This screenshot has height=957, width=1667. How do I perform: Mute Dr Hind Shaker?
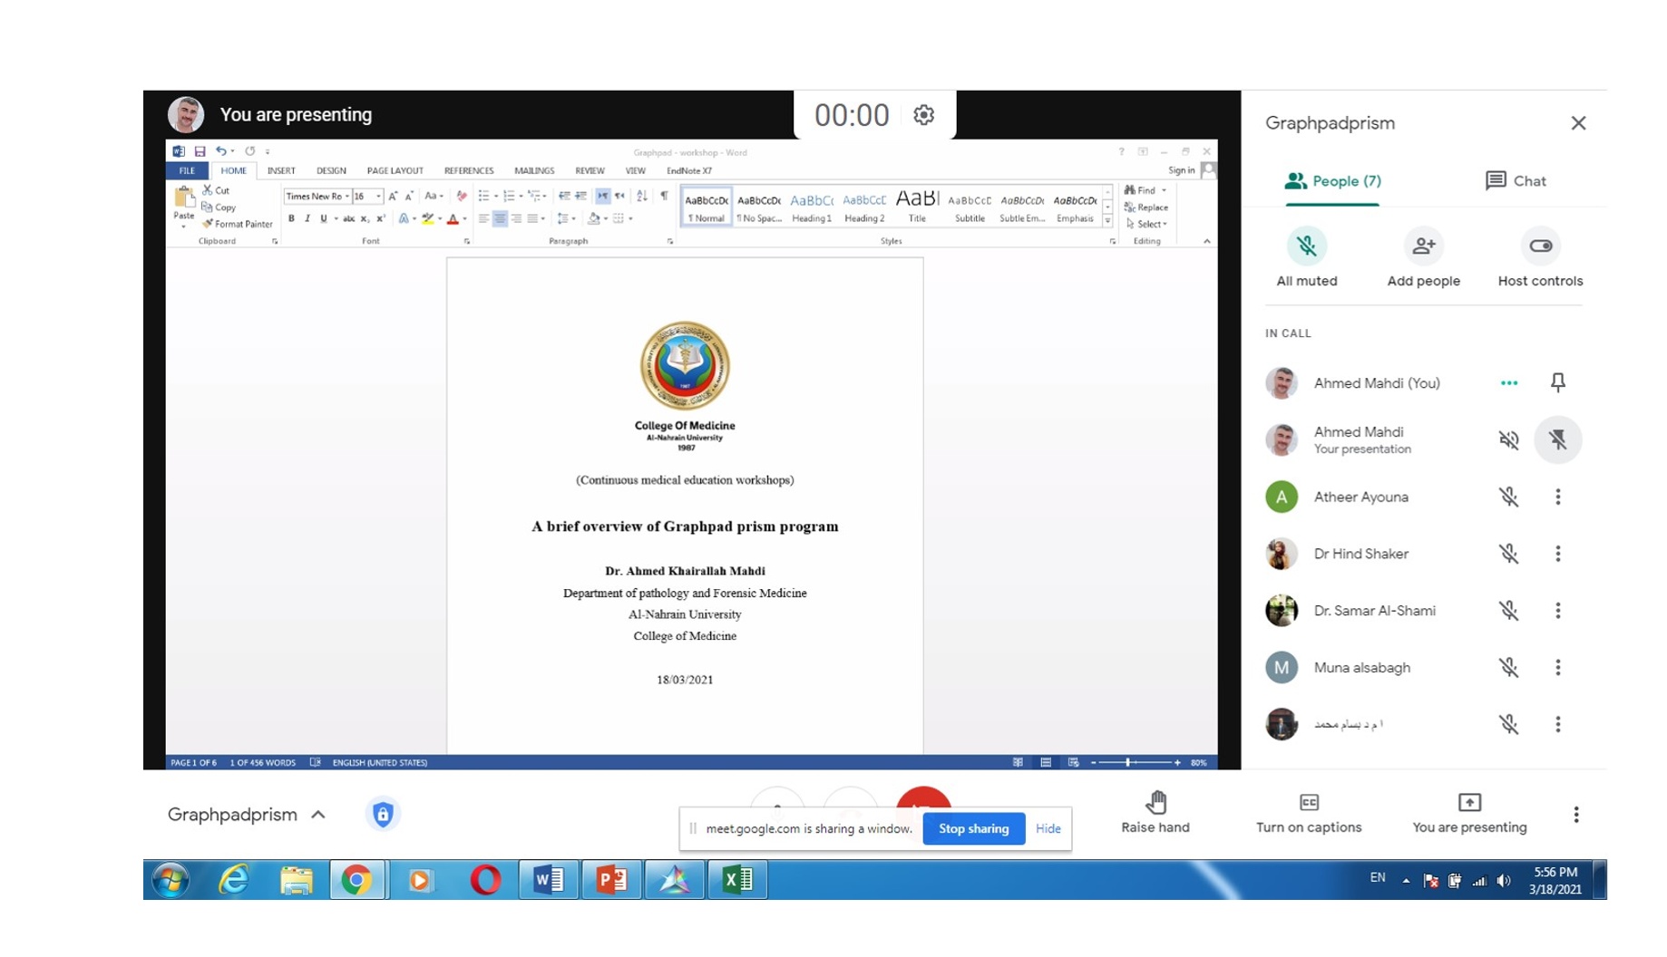point(1510,554)
